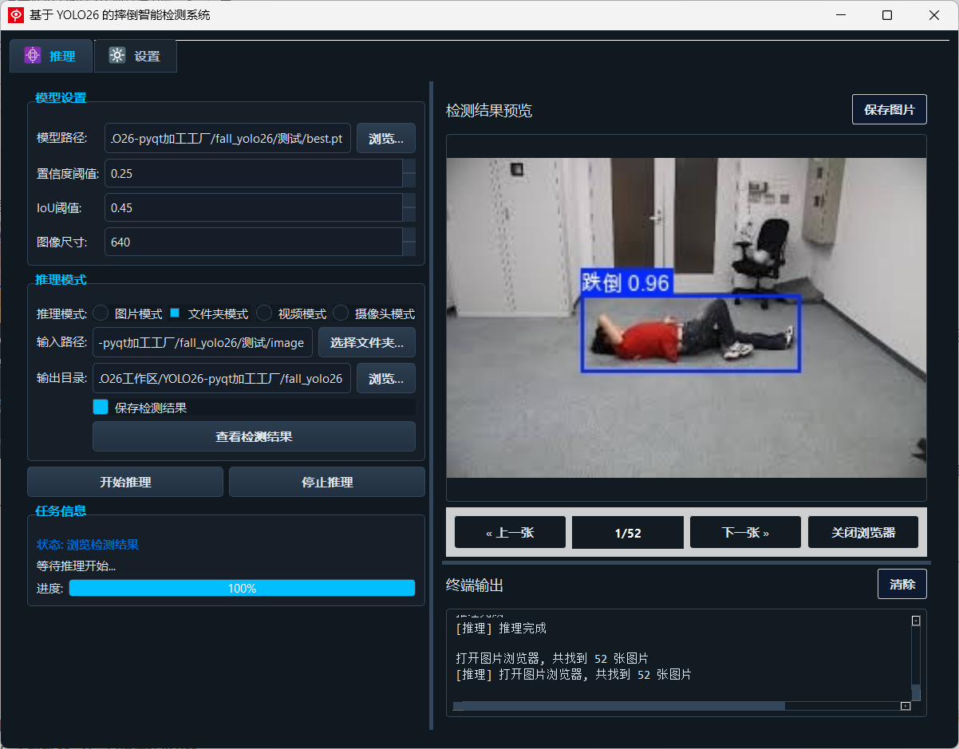Click the [推理] 打开图片浏览器 log line
Viewport: 959px width, 749px height.
574,675
